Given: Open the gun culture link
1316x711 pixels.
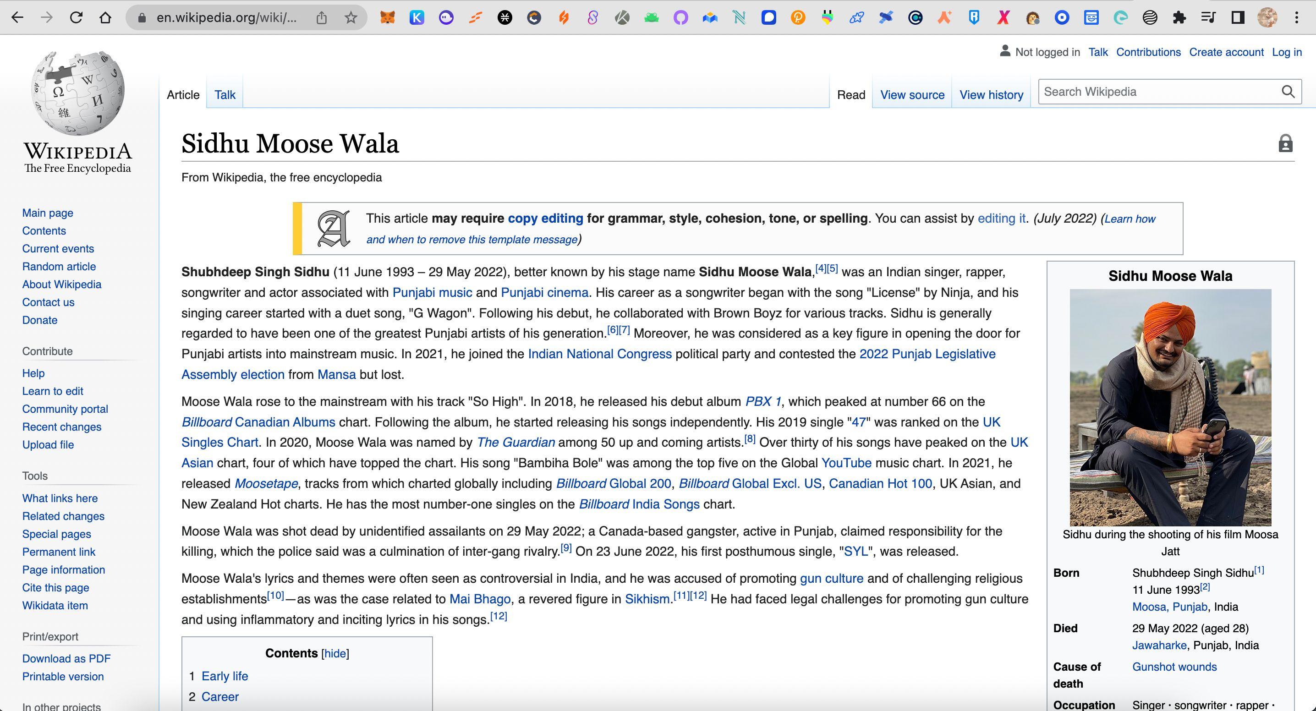Looking at the screenshot, I should point(831,579).
